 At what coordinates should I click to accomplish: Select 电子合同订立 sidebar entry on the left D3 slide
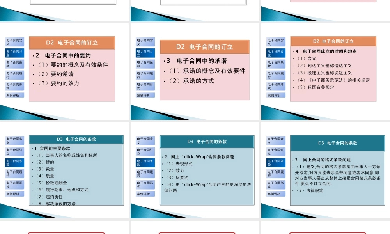pyautogui.click(x=14, y=151)
